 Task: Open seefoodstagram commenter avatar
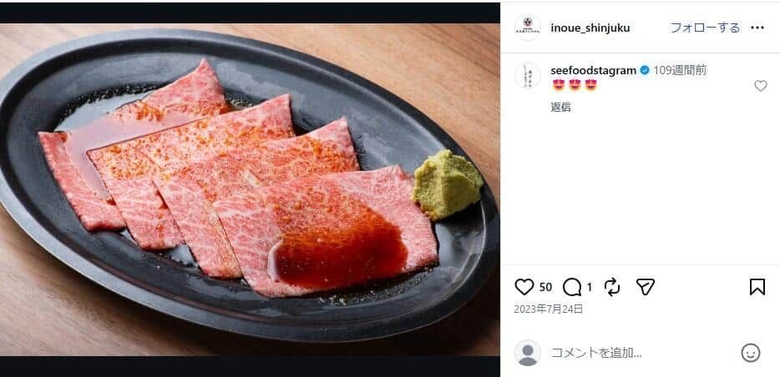point(527,75)
